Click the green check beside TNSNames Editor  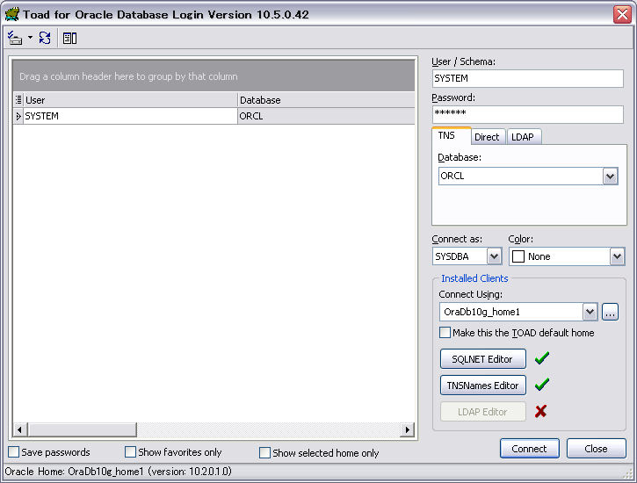point(541,385)
